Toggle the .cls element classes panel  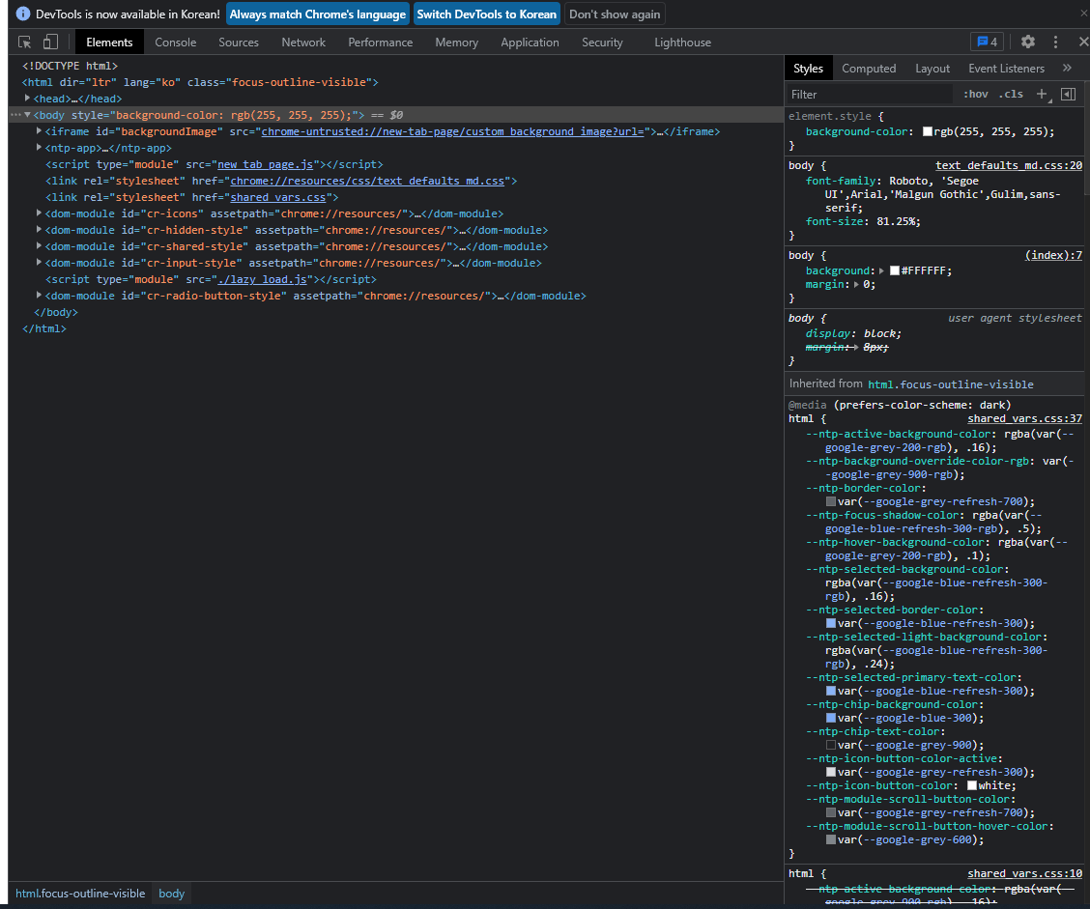1011,95
